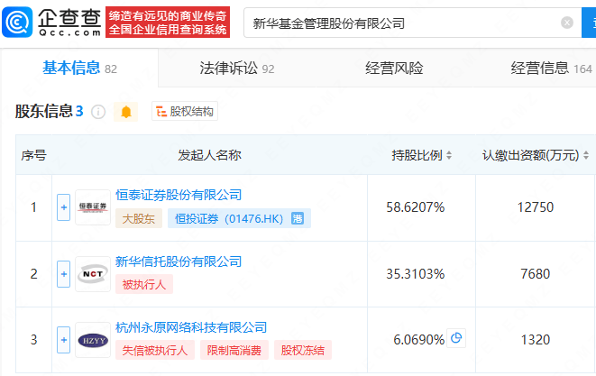
Task: Open the 股权结构 chart button
Action: 185,112
